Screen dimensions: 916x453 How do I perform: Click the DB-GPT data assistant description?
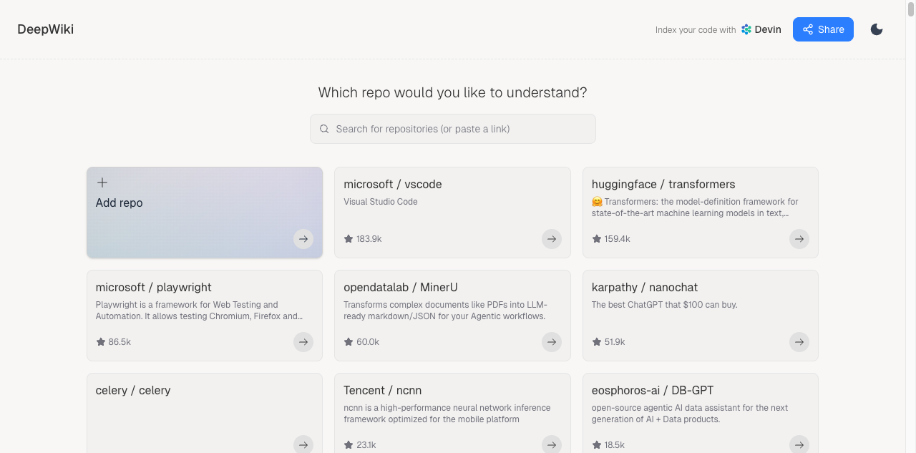coord(690,414)
